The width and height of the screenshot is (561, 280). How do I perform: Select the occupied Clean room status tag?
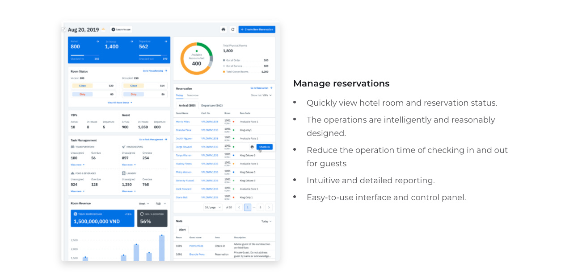tap(134, 86)
